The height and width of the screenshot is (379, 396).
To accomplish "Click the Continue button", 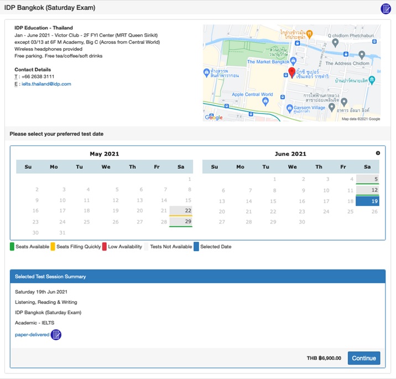I will [364, 358].
